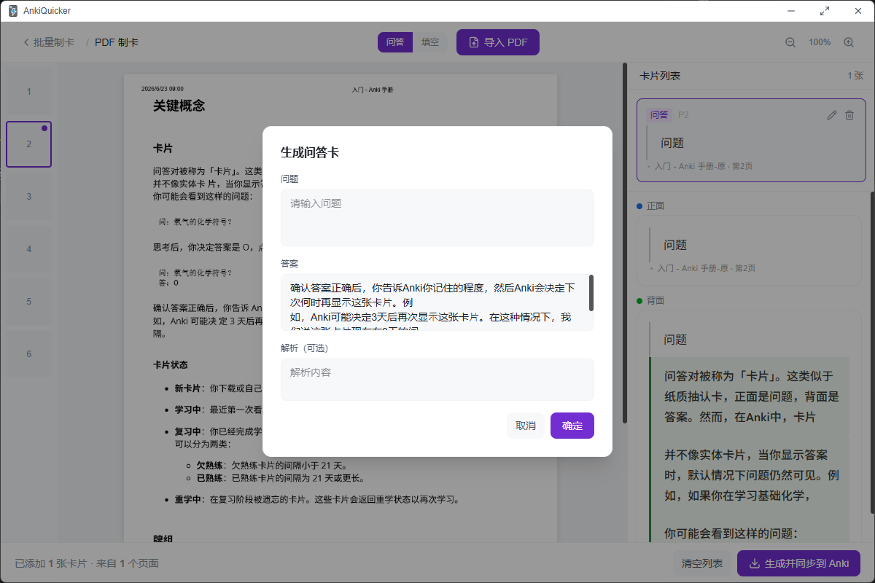Edit the card with pencil icon

[x=832, y=115]
